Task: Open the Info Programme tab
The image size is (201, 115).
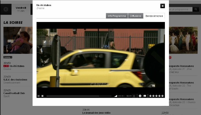Action: pos(117,16)
